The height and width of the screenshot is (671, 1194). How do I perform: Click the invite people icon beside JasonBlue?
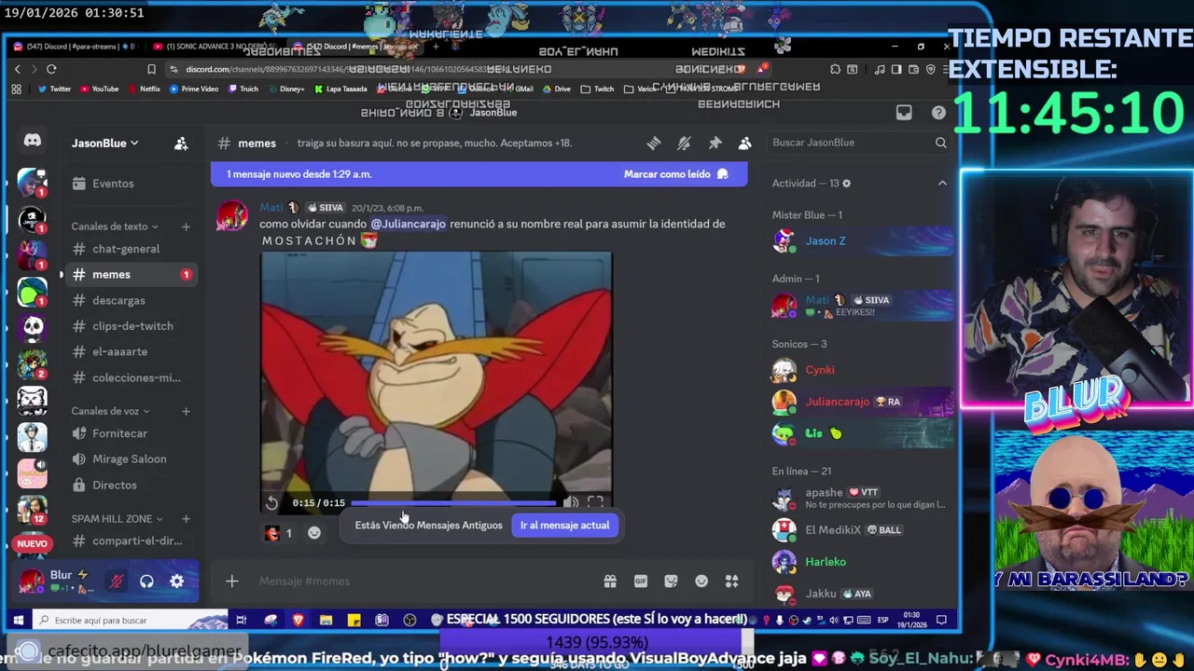tap(181, 144)
